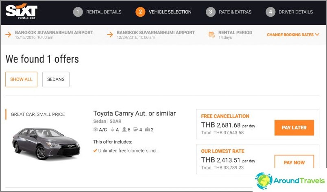Click the luggage suitcase icon
327x192 pixels.
(x=148, y=129)
